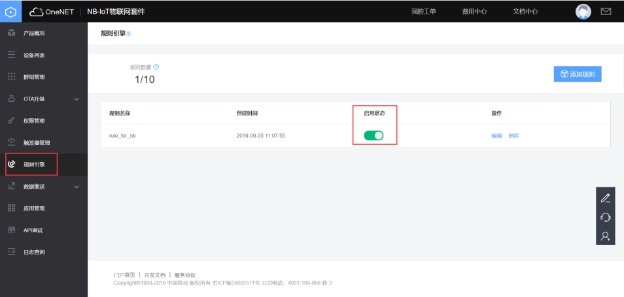Open 我的工单 in top navigation
Viewport: 624px width, 297px height.
[x=423, y=12]
